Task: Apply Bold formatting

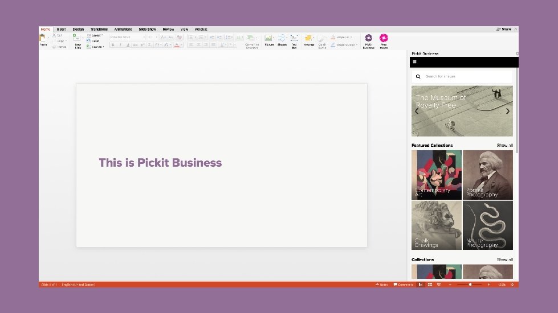Action: [113, 45]
